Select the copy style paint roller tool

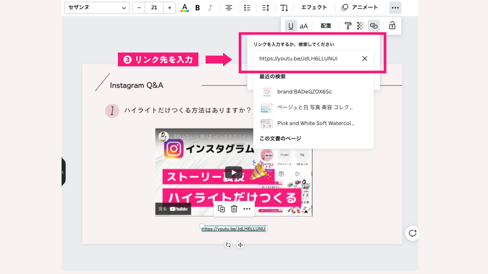click(348, 26)
